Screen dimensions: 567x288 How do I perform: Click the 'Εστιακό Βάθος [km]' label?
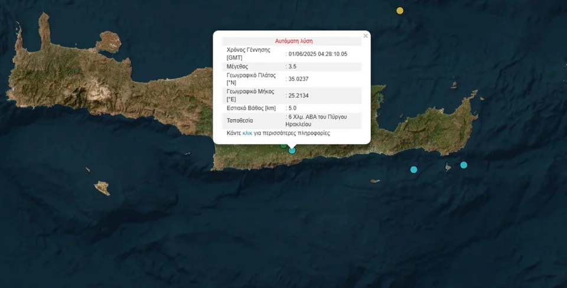point(253,108)
